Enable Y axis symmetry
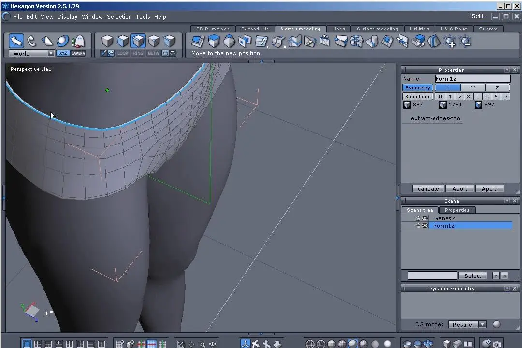 click(x=473, y=87)
